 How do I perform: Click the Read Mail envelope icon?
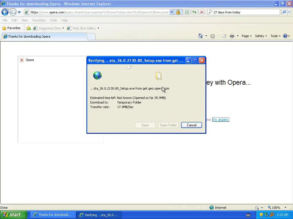224,36
